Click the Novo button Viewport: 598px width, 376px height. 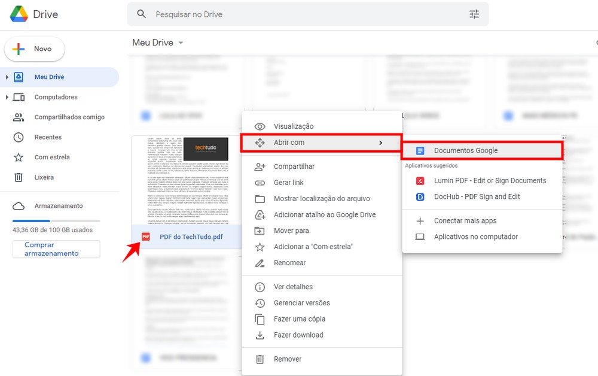click(35, 49)
